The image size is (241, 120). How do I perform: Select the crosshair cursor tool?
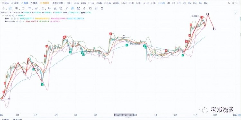(4, 8)
